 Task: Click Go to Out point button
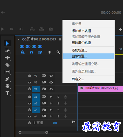tap(21, 29)
